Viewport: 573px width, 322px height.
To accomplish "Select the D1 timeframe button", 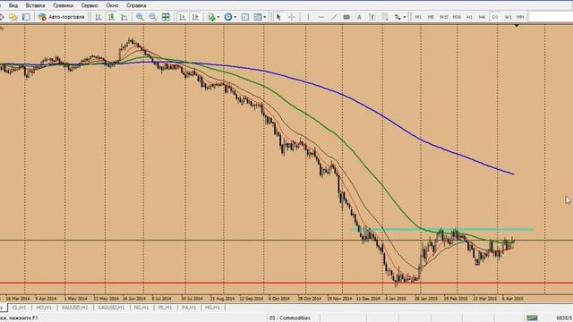I will click(x=495, y=17).
